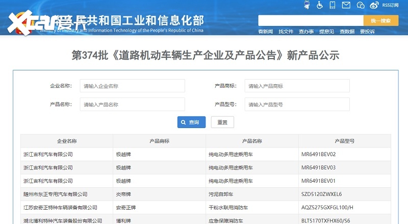Focus the 产品型号 input field
Image resolution: width=408 pixels, height=224 pixels.
coord(297,104)
